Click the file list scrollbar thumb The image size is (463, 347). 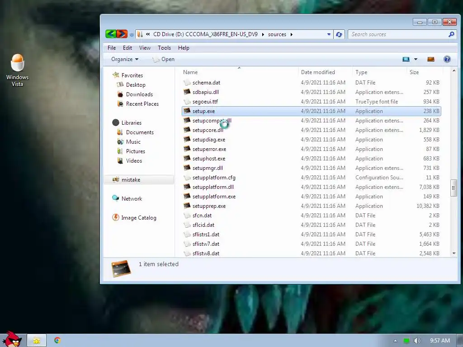point(454,188)
